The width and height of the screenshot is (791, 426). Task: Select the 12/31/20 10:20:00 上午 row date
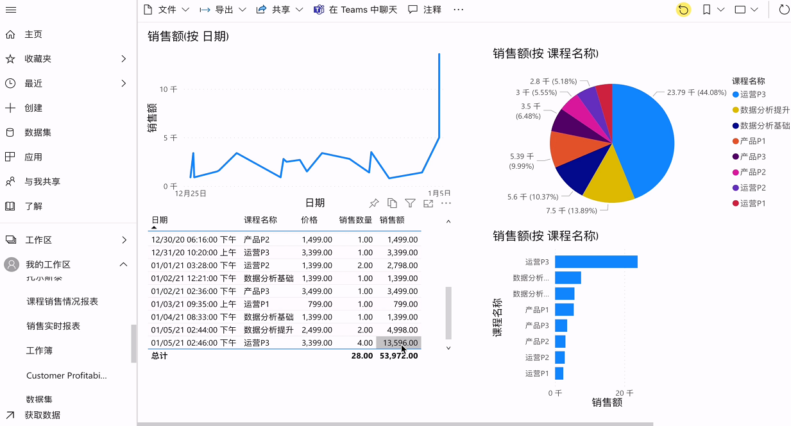tap(194, 253)
